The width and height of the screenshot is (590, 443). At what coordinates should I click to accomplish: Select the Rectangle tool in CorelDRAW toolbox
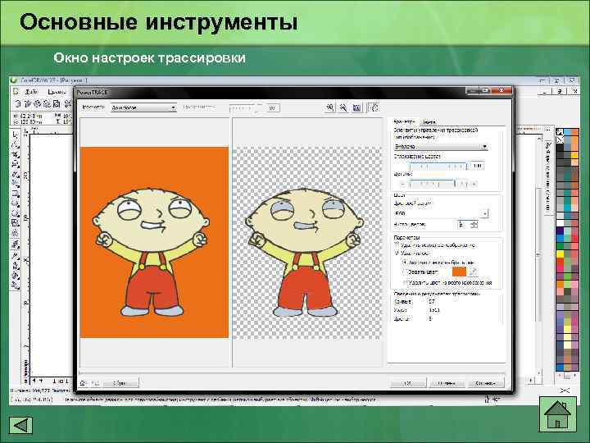coord(15,194)
